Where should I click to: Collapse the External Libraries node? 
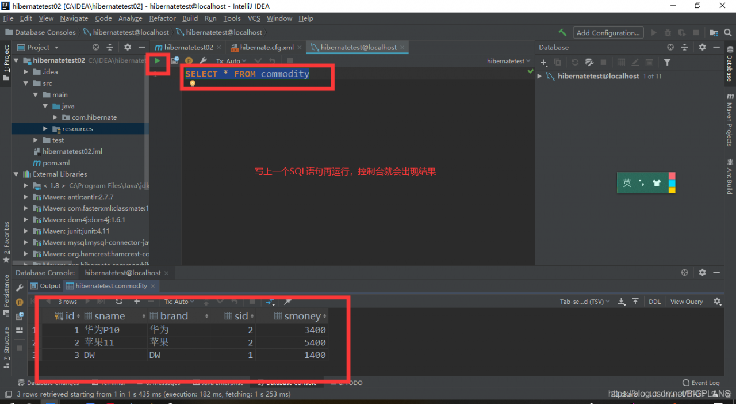(16, 174)
